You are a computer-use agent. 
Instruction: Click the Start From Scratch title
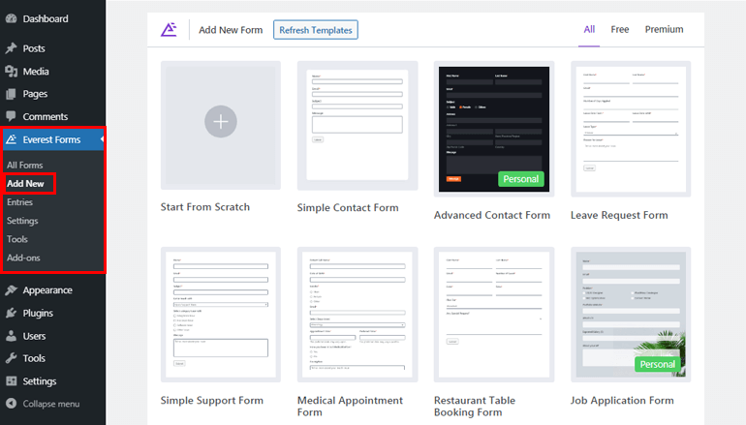pyautogui.click(x=204, y=207)
